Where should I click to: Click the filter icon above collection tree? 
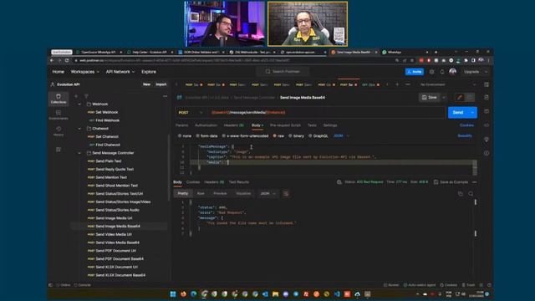pyautogui.click(x=86, y=96)
